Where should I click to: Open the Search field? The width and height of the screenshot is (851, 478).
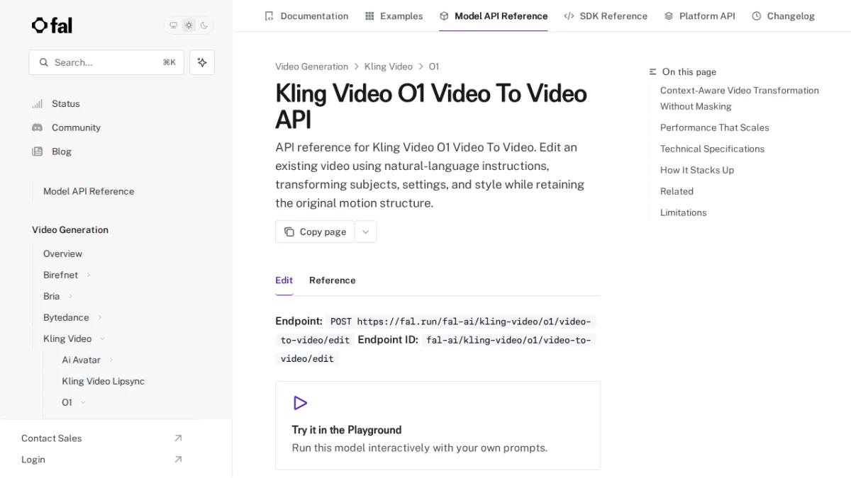tap(106, 62)
